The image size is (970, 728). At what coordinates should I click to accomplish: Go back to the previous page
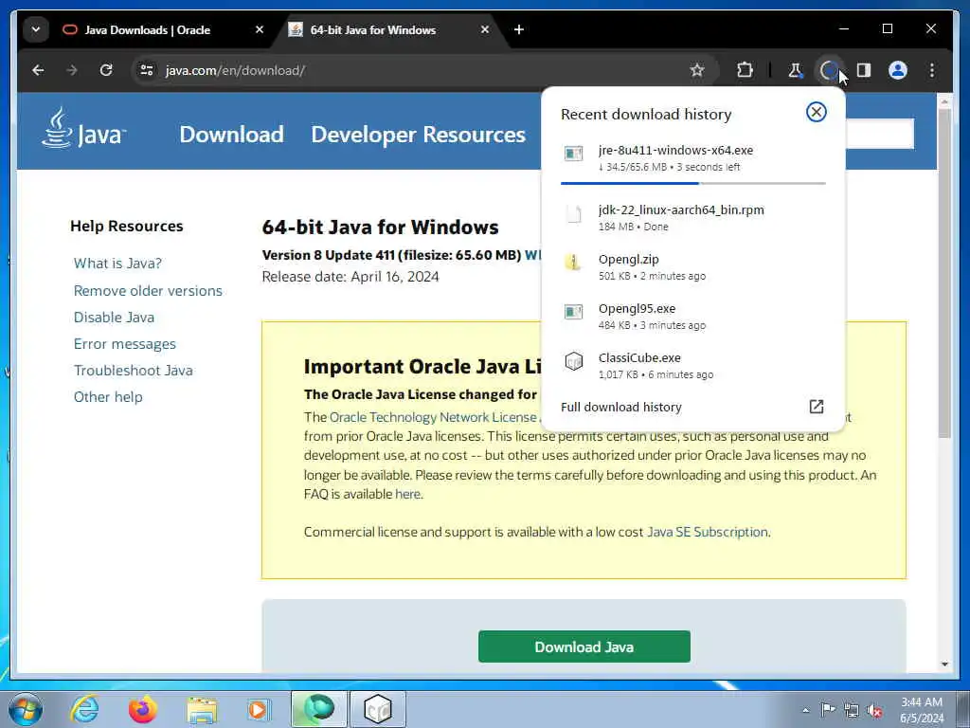[x=38, y=70]
